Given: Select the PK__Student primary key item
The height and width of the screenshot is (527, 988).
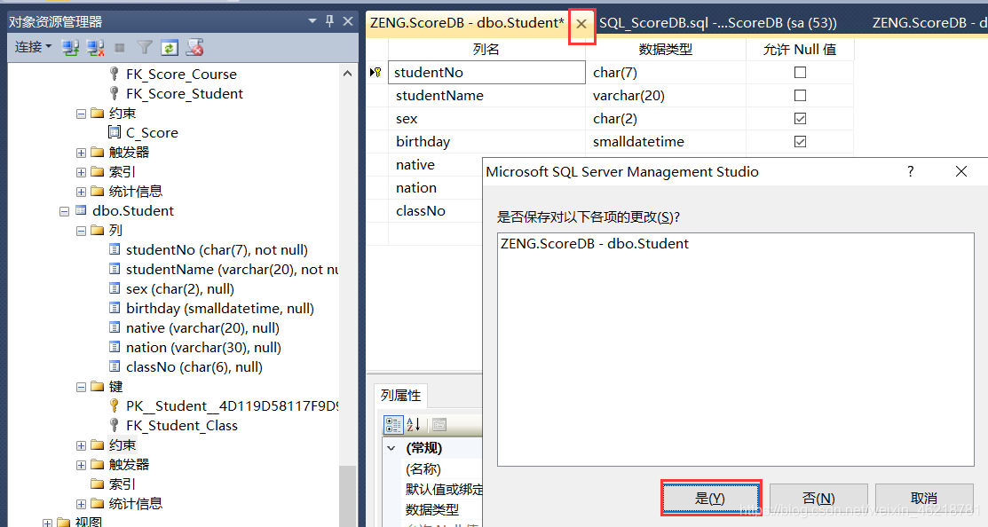Looking at the screenshot, I should pyautogui.click(x=232, y=406).
